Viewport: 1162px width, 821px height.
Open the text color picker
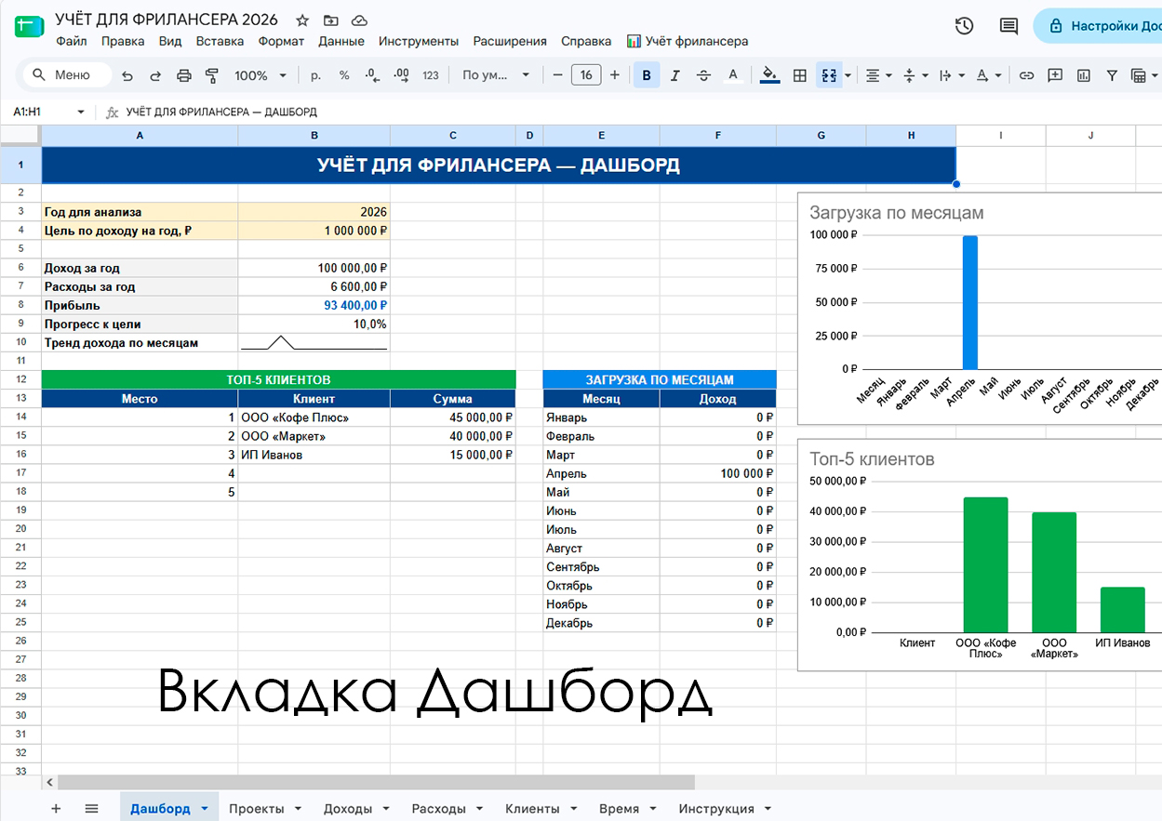733,75
